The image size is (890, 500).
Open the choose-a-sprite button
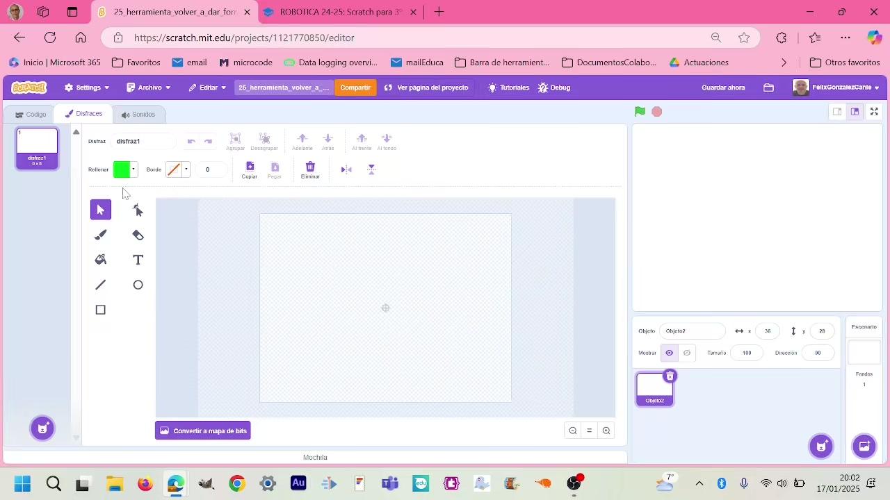tap(821, 446)
